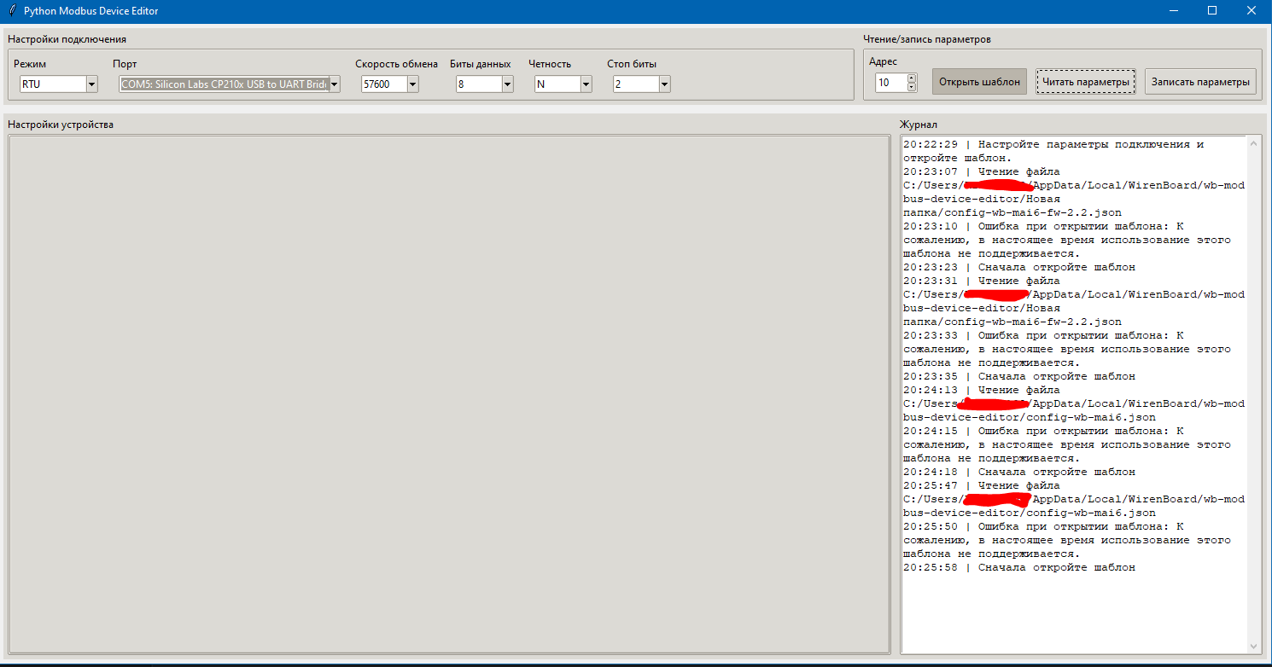Expand the Порт COM port dropdown
This screenshot has width=1272, height=667.
point(335,84)
